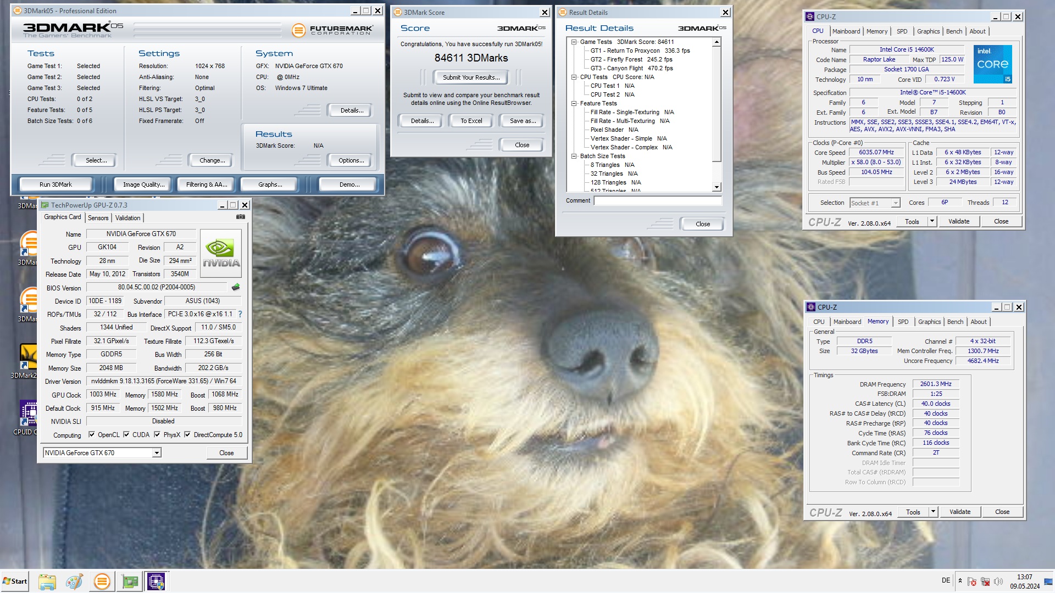The height and width of the screenshot is (593, 1055).
Task: Switch to the Validation tab in GPU-Z
Action: (127, 218)
